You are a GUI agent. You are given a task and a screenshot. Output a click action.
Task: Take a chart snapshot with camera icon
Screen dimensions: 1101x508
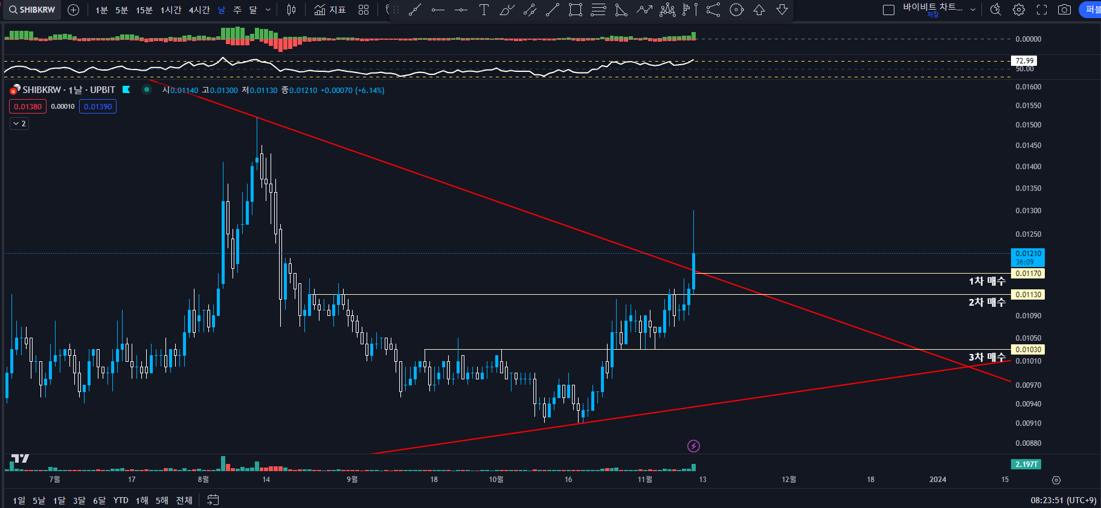tap(1065, 10)
